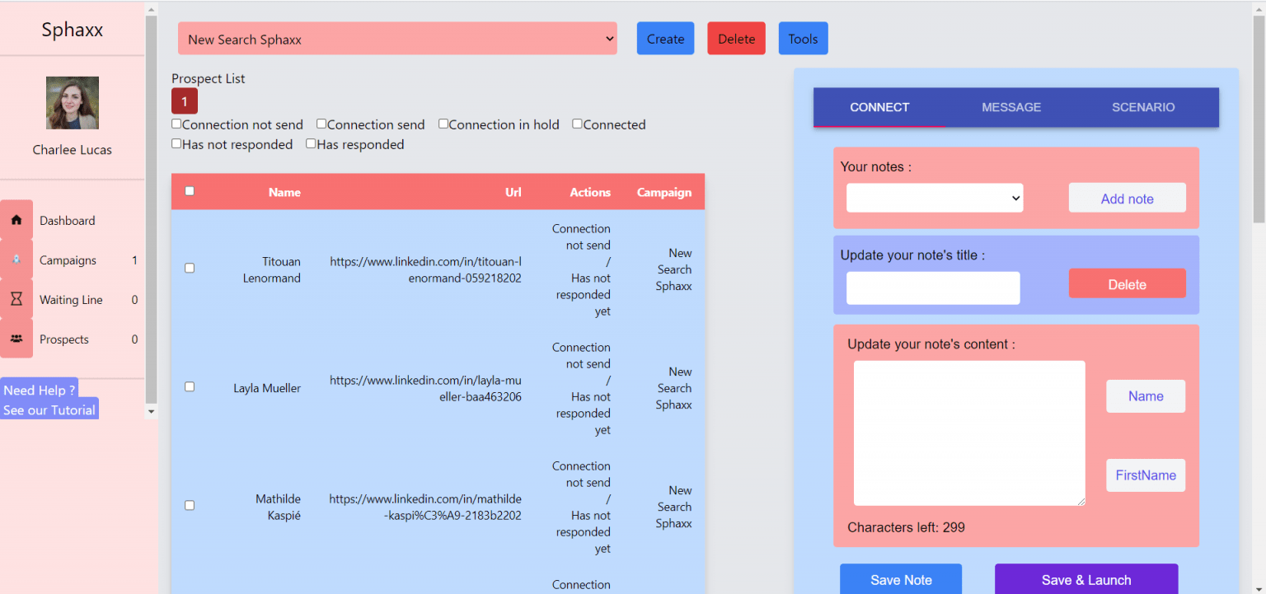Viewport: 1266px width, 594px height.
Task: Toggle Connection not send filter checkbox
Action: (176, 124)
